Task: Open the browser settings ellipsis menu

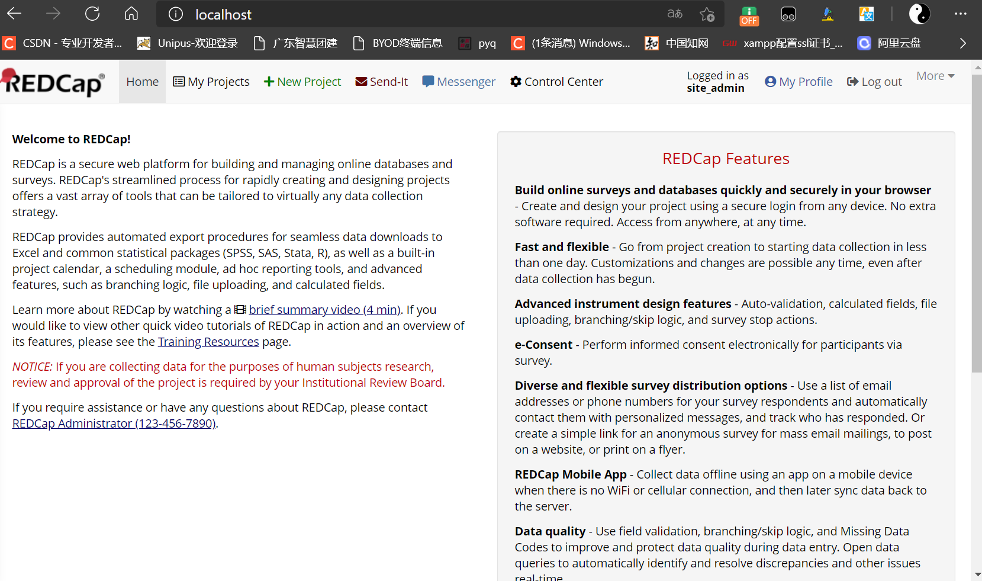Action: (x=961, y=14)
